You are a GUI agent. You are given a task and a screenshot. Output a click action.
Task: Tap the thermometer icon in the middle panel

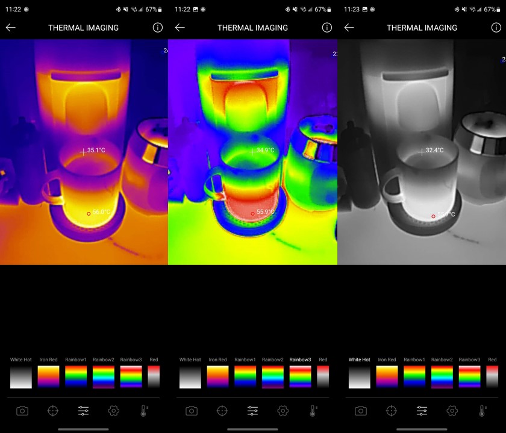pyautogui.click(x=313, y=410)
